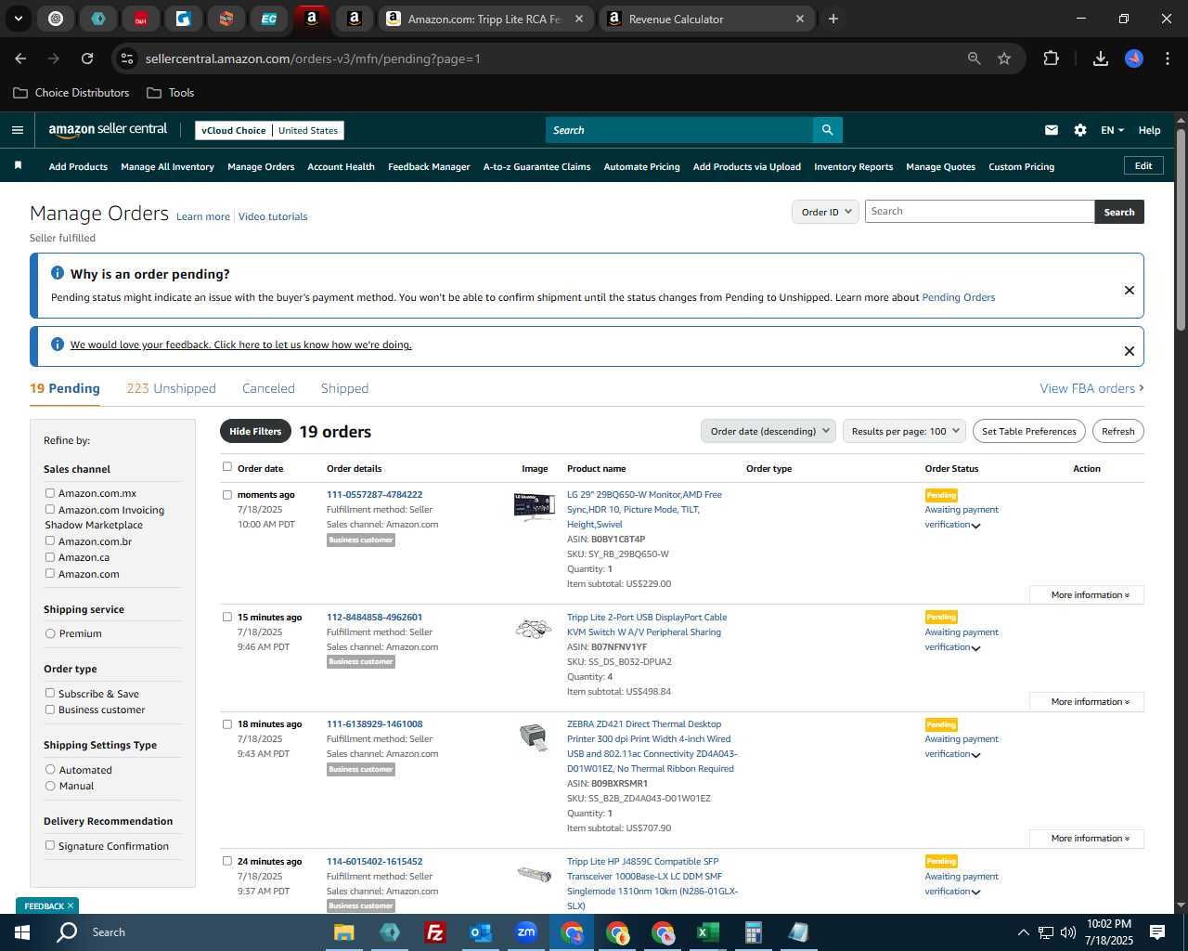Image resolution: width=1188 pixels, height=951 pixels.
Task: Click the LG monitor product thumbnail
Action: [x=535, y=506]
